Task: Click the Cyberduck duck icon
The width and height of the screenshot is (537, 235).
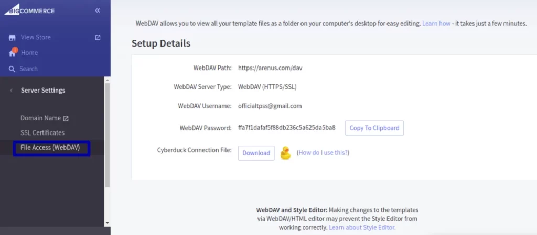Action: point(285,153)
